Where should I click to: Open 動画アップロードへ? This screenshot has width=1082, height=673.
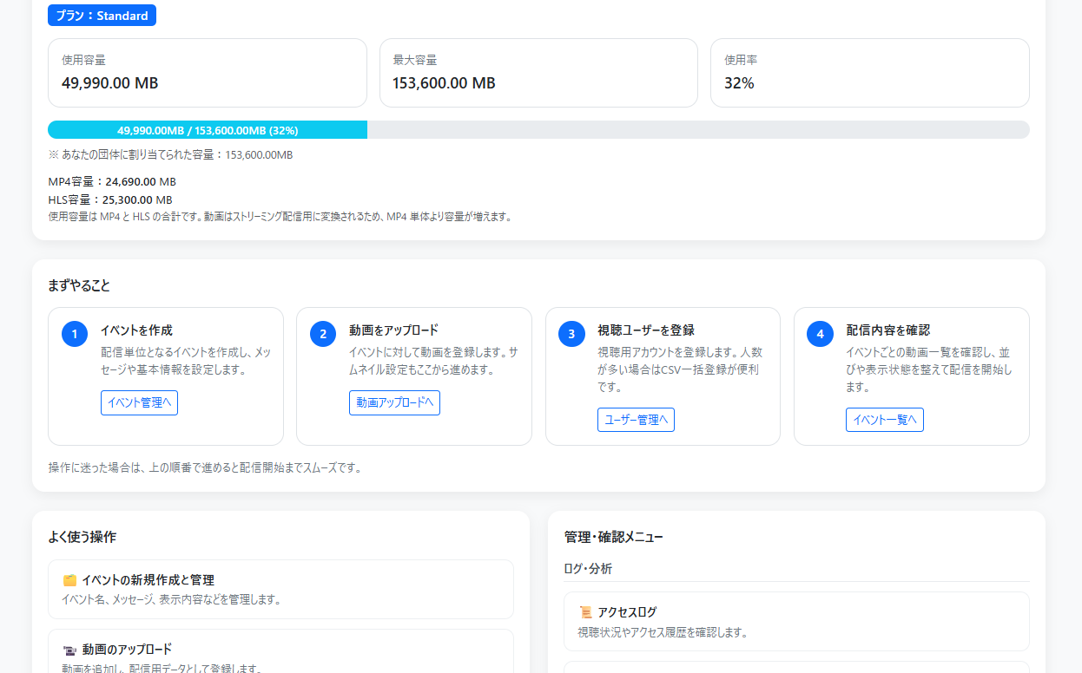point(394,402)
